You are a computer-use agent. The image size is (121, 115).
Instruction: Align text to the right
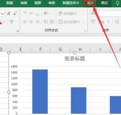(37, 22)
